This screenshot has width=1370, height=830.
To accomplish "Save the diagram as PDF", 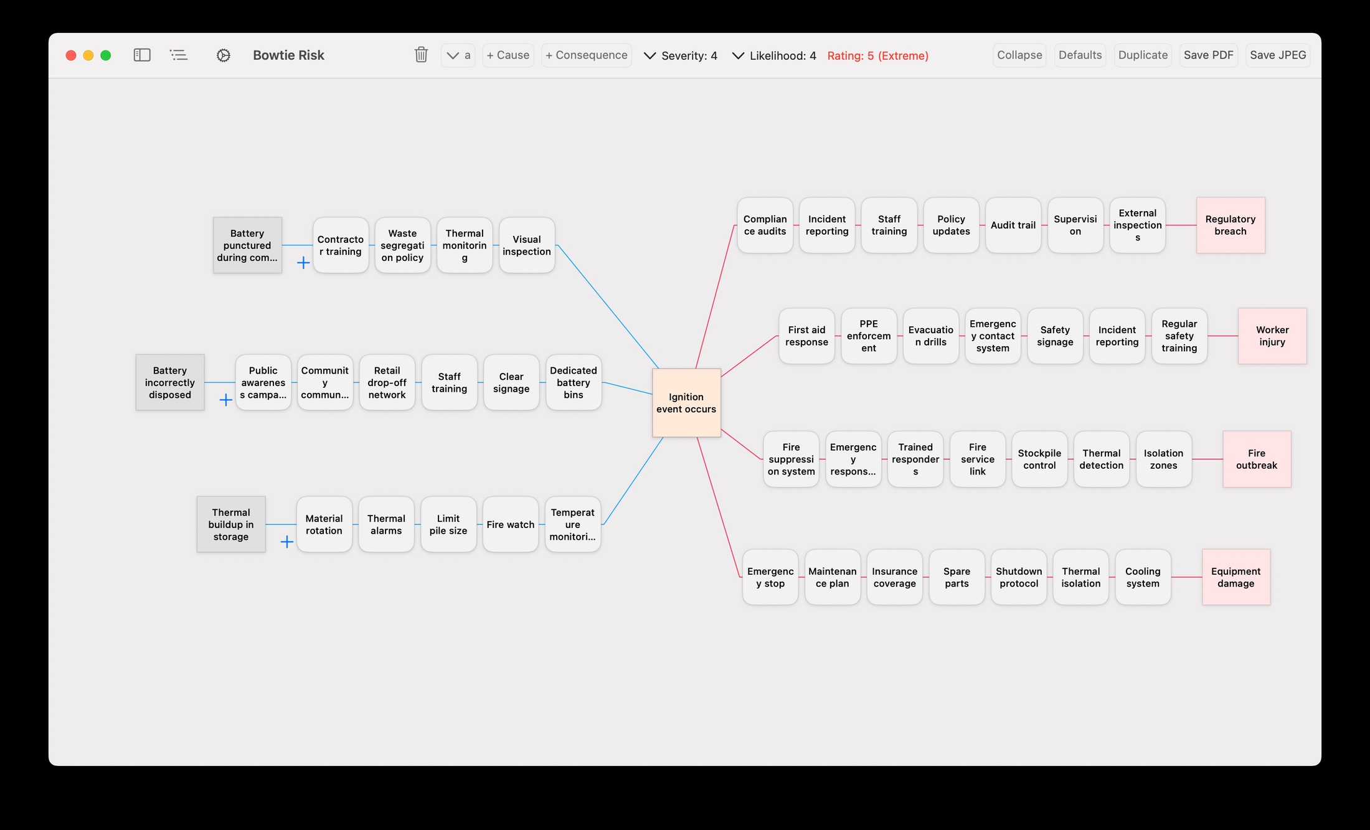I will click(1209, 55).
